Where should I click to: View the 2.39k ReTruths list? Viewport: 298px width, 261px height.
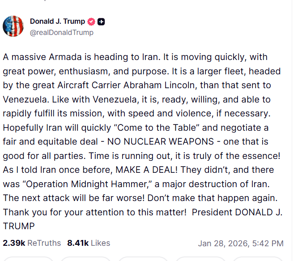[32, 243]
